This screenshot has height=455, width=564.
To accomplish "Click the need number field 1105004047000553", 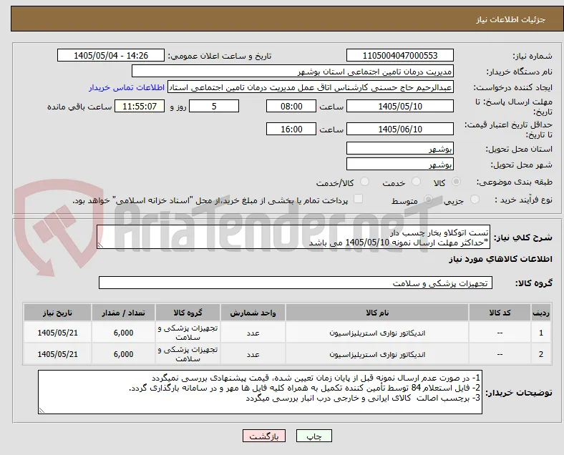I will (400, 55).
